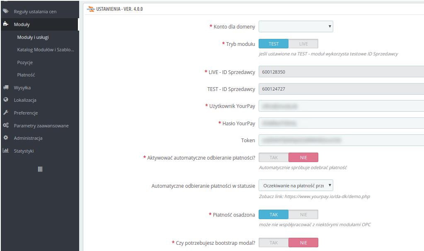Click the gears icon for Parametry zaawansowane
The image size is (424, 251).
click(x=6, y=125)
